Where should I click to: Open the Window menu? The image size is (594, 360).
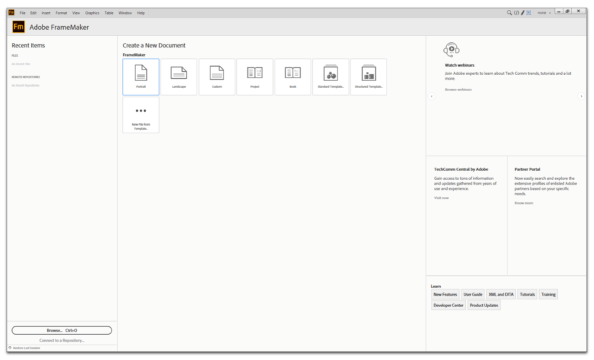click(x=125, y=13)
